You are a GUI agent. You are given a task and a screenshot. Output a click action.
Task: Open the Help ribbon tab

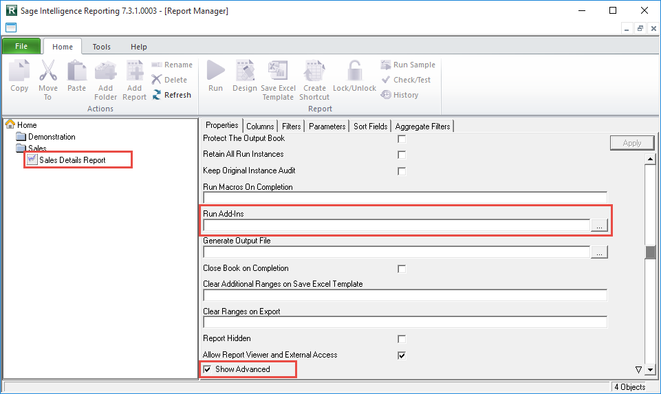point(139,47)
